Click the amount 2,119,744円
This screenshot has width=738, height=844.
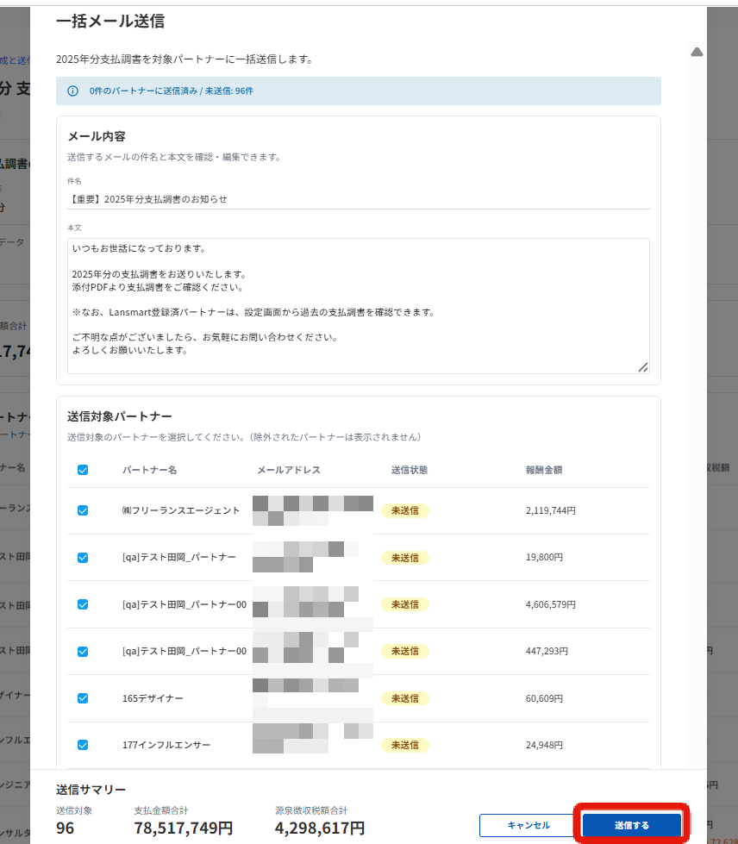[x=551, y=510]
